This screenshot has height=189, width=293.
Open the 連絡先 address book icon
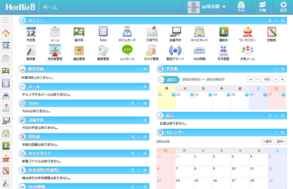pyautogui.click(x=223, y=32)
